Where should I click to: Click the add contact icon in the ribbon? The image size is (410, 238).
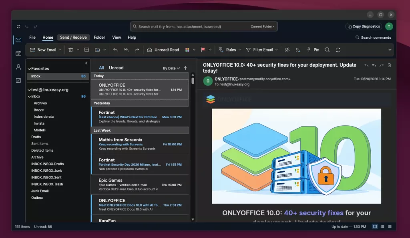click(298, 50)
